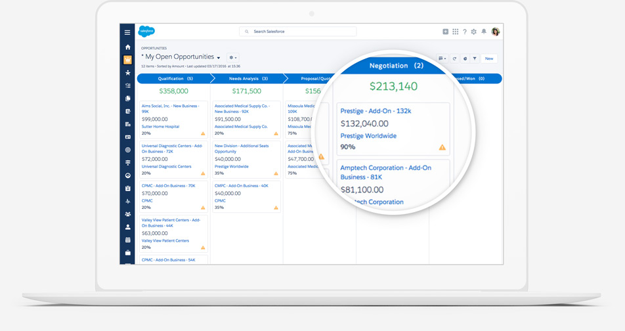This screenshot has width=625, height=331.
Task: Open CPMC - Add-On Business - 70K opportunity
Action: pos(168,186)
